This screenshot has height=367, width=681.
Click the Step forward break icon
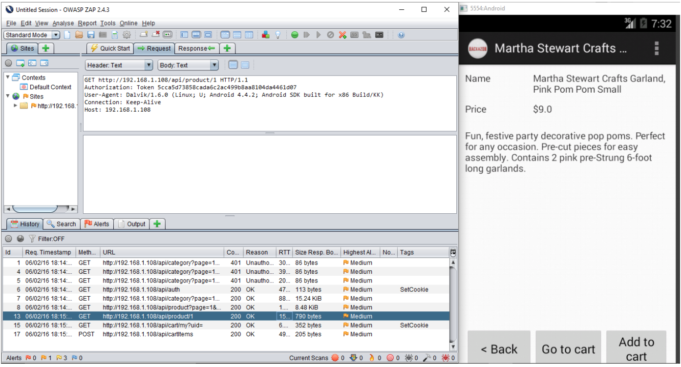307,35
